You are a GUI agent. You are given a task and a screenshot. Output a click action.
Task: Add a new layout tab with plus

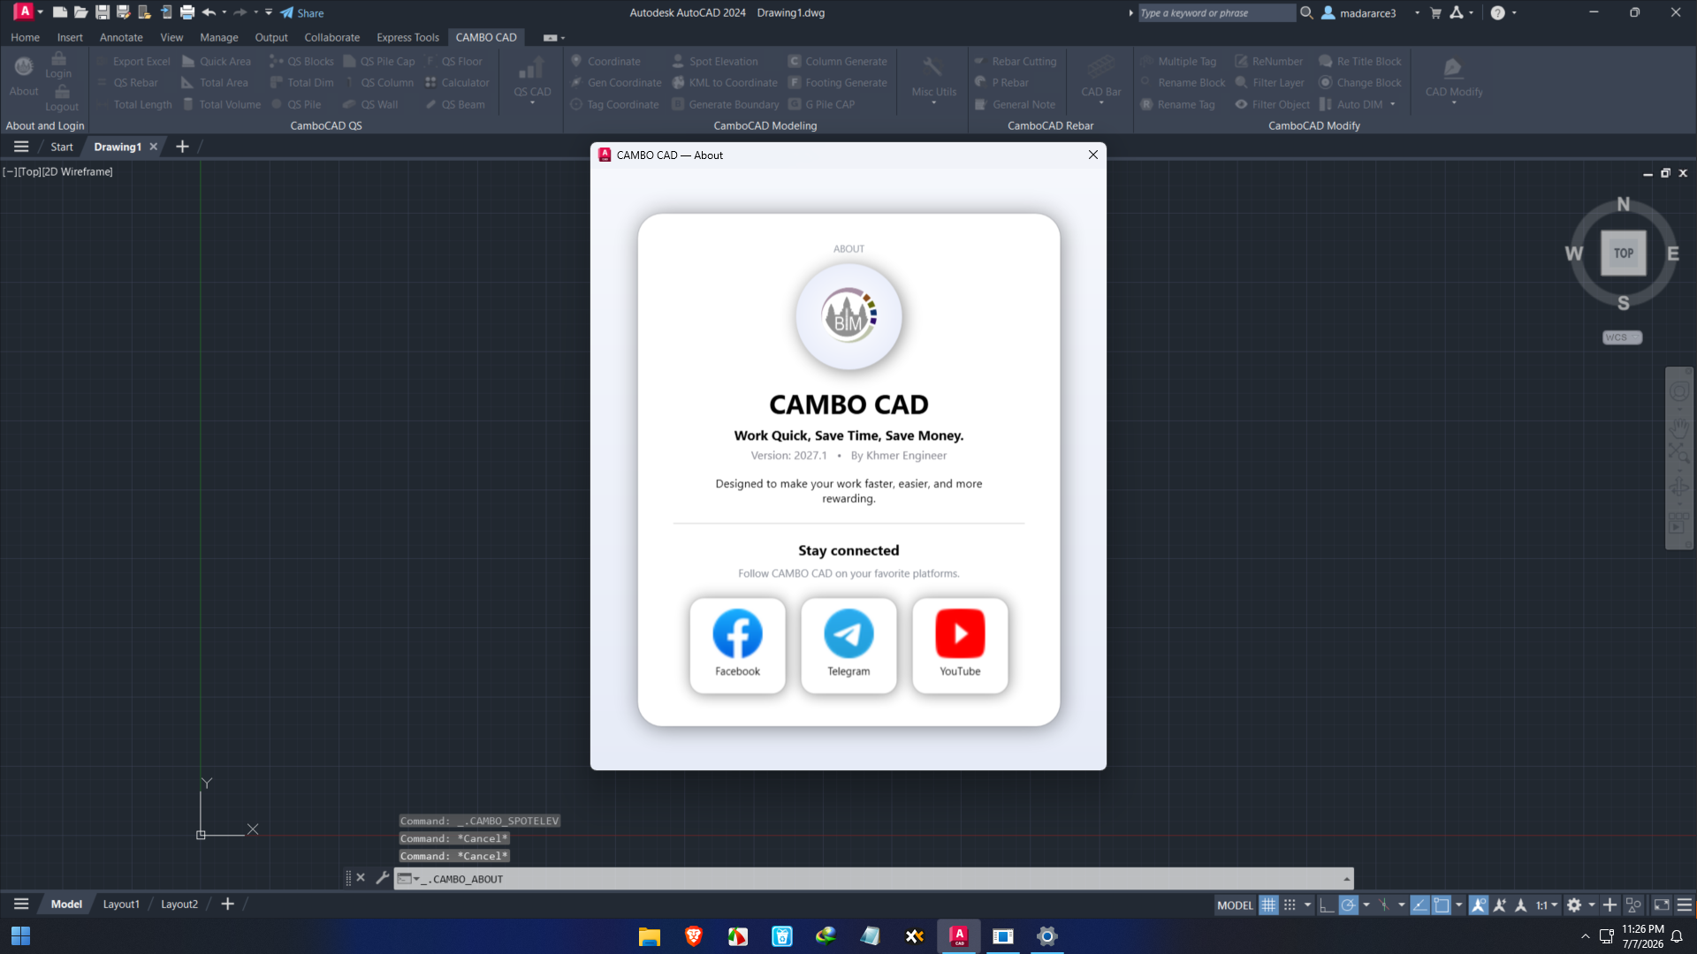point(227,904)
